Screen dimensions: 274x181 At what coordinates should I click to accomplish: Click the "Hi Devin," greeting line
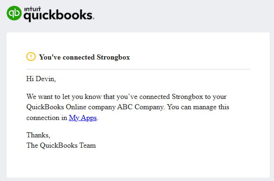(x=41, y=79)
